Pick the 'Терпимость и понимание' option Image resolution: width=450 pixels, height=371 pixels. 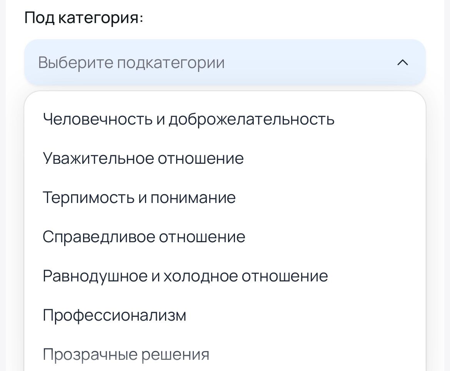(139, 198)
